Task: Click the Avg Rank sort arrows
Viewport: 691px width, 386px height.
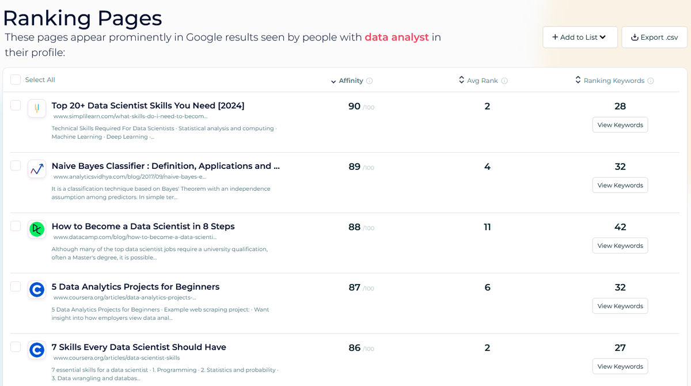Action: (461, 81)
